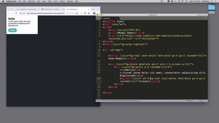Click the Lorem ipsum paragraph in the editor
The width and height of the screenshot is (219, 123).
pos(163,74)
